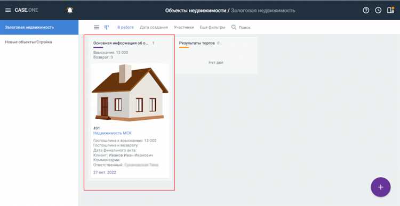
Task: Click the Нет дел placeholder text
Action: click(x=216, y=62)
